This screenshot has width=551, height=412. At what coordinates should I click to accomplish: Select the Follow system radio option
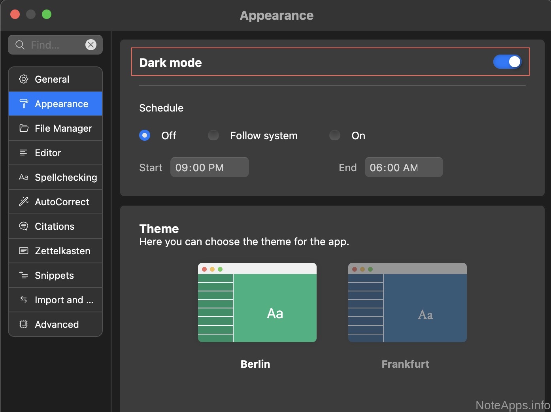(x=213, y=135)
